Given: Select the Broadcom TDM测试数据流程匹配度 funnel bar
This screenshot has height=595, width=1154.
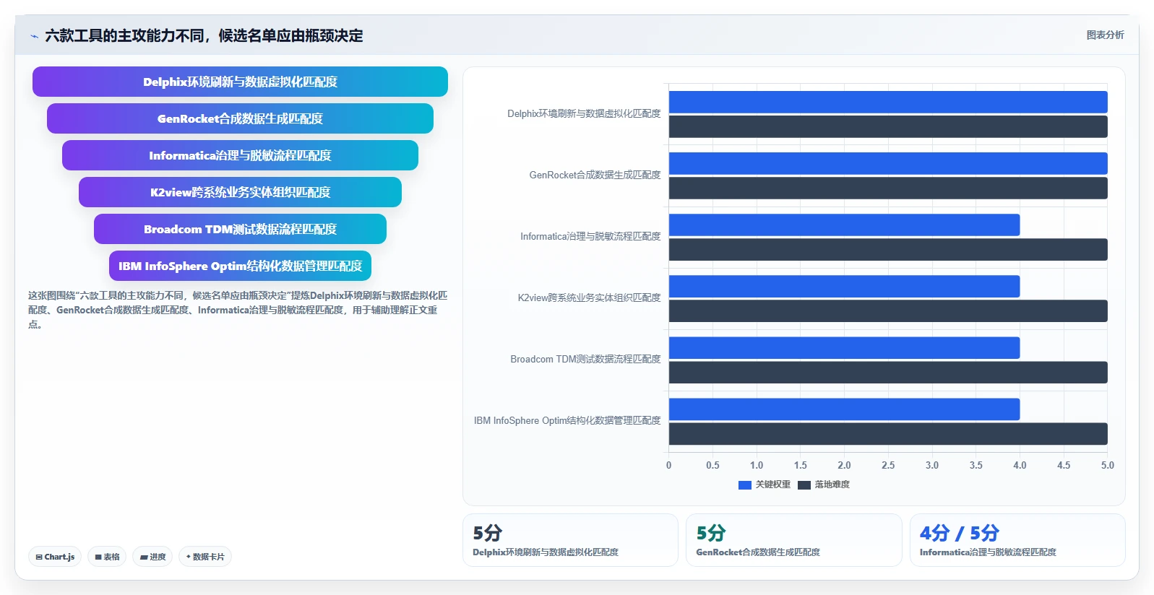Looking at the screenshot, I should coord(240,229).
